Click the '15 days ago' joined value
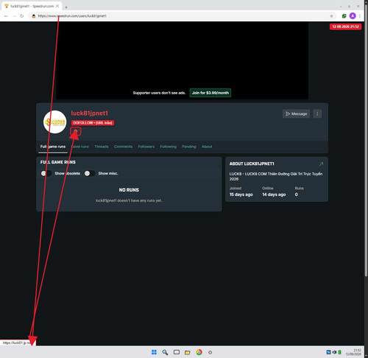Image resolution: width=368 pixels, height=358 pixels. [x=241, y=194]
